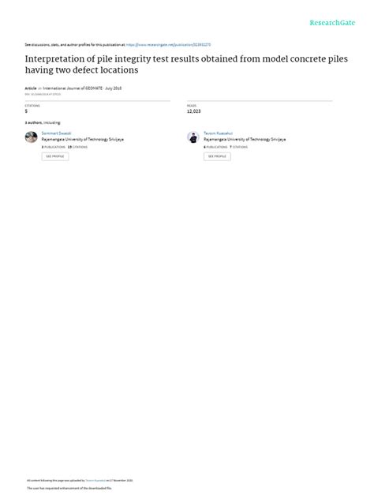Open the researchgate.net publication URL link
Image resolution: width=374 pixels, height=499 pixels.
[x=168, y=45]
